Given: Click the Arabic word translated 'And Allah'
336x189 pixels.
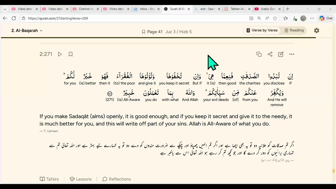Looking at the screenshot, I should coord(190,92).
